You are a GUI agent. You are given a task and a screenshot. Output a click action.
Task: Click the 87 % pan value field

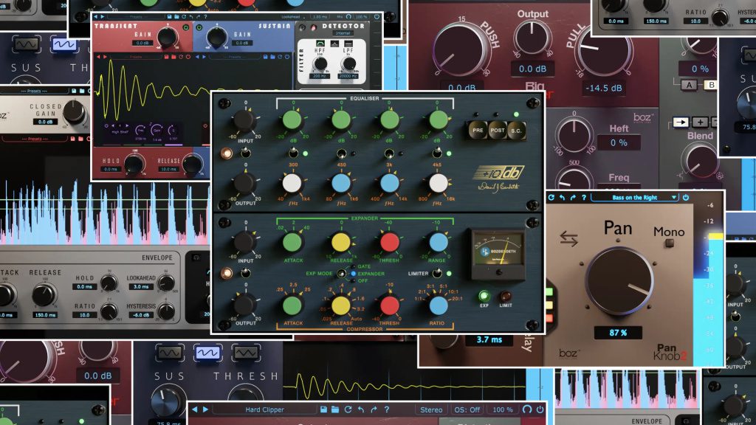point(618,333)
